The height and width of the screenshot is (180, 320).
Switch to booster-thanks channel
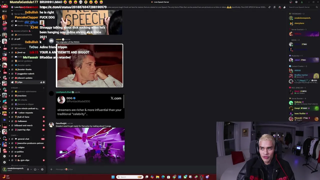point(27,69)
